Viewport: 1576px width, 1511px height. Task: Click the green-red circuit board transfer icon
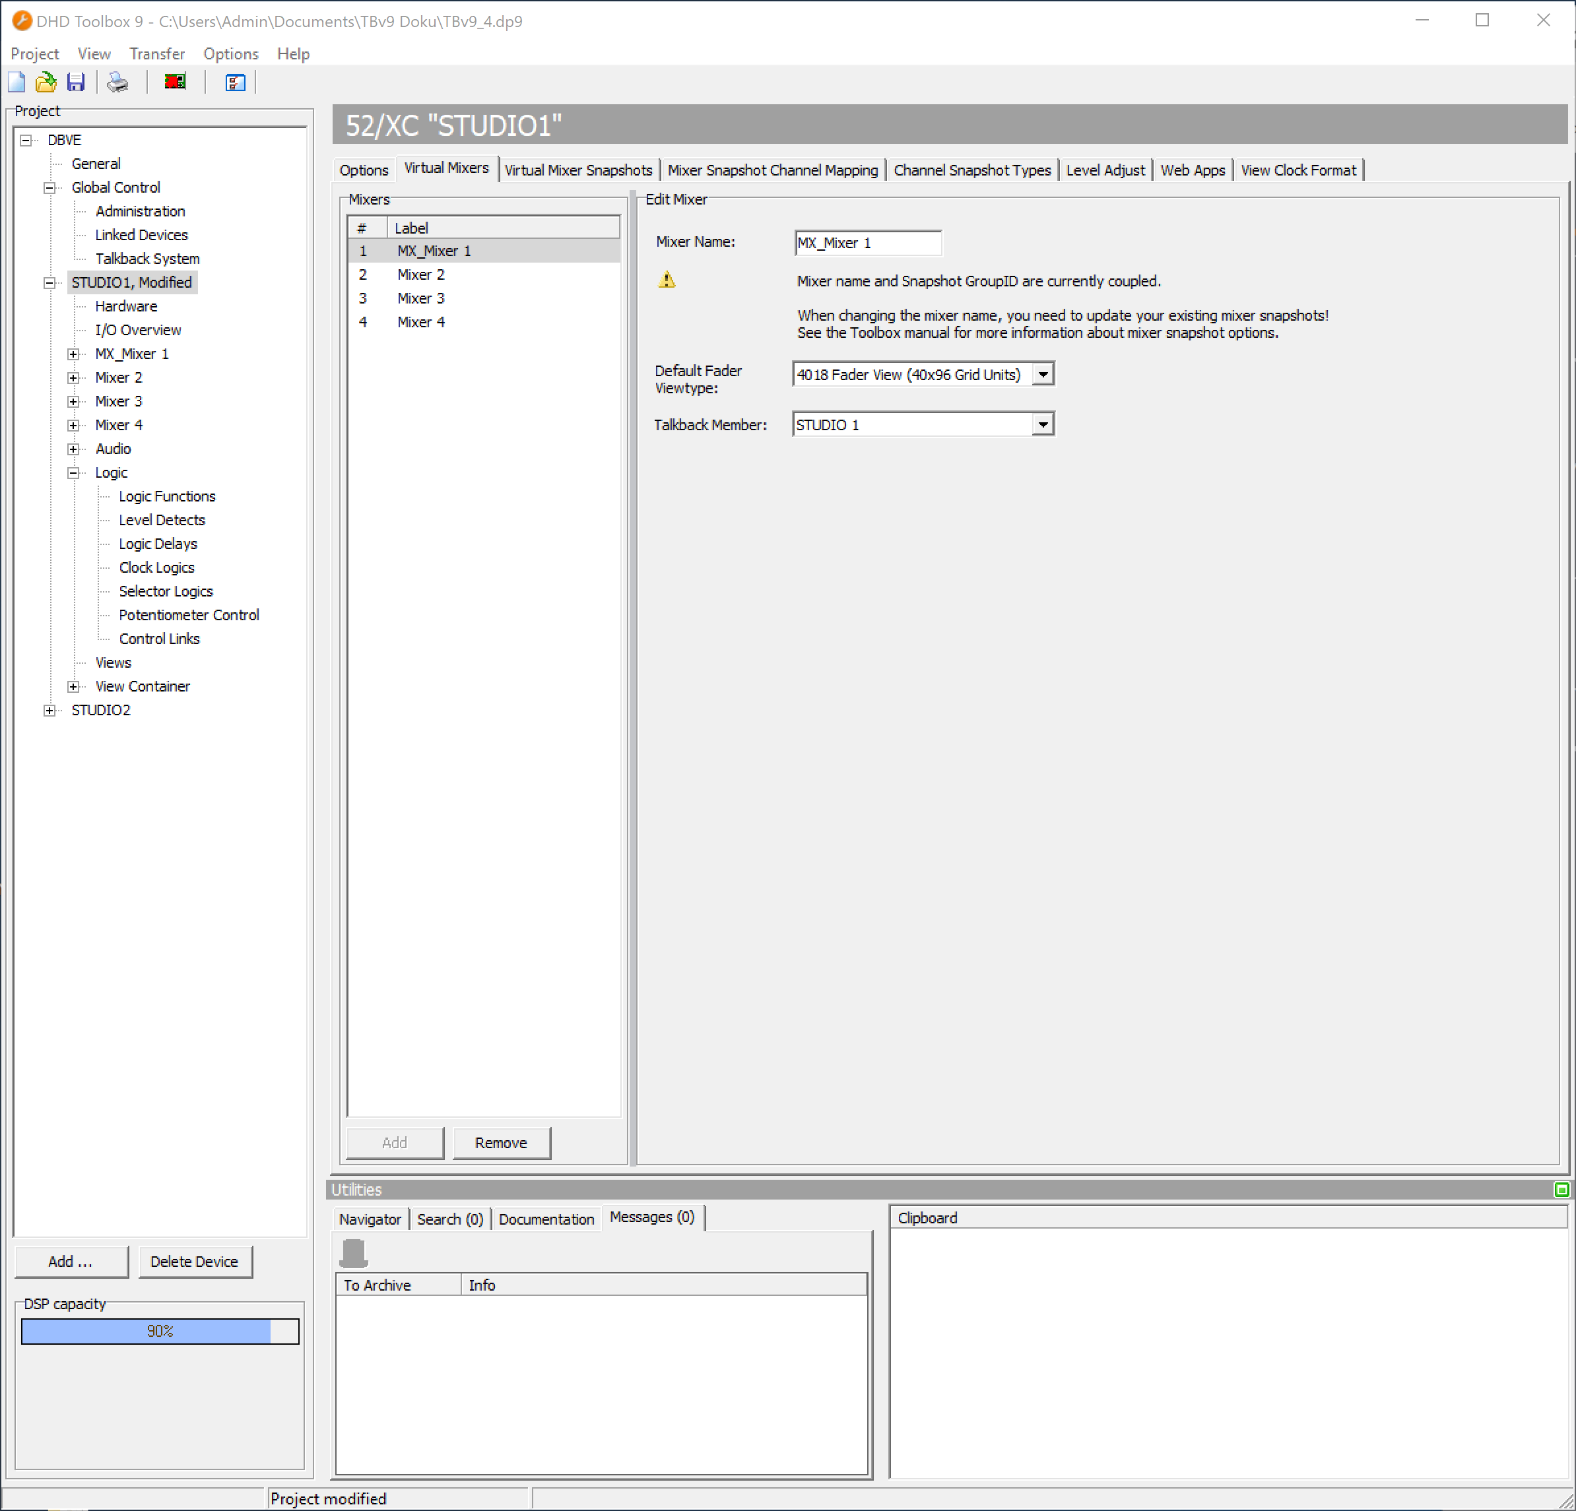tap(174, 82)
